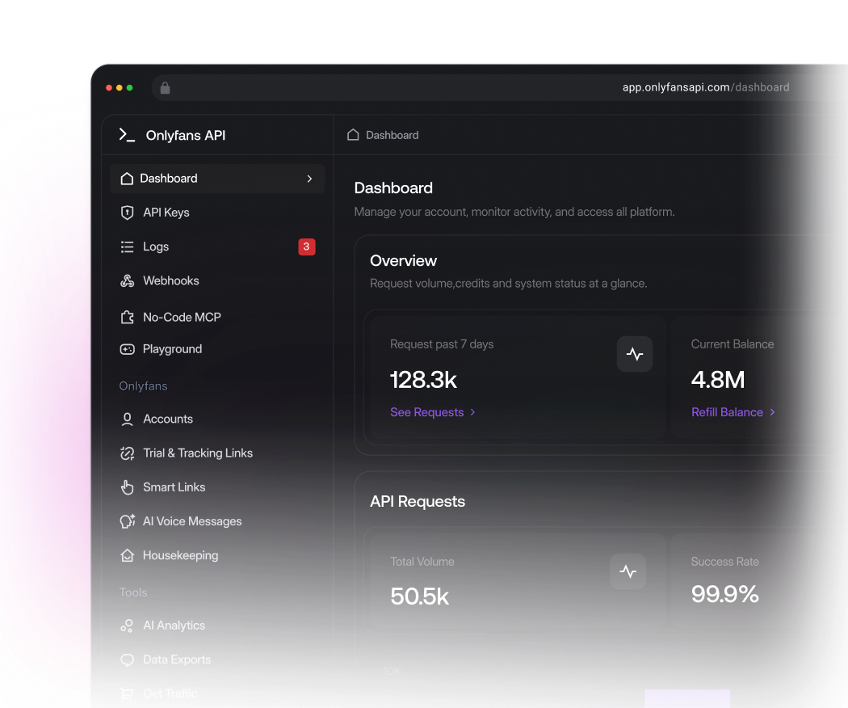Expand the Dashboard menu chevron
Viewport: 848px width, 708px height.
click(x=309, y=179)
